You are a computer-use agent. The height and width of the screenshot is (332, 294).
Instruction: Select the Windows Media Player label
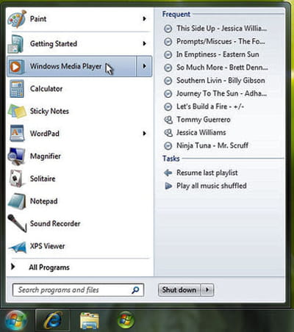click(65, 66)
